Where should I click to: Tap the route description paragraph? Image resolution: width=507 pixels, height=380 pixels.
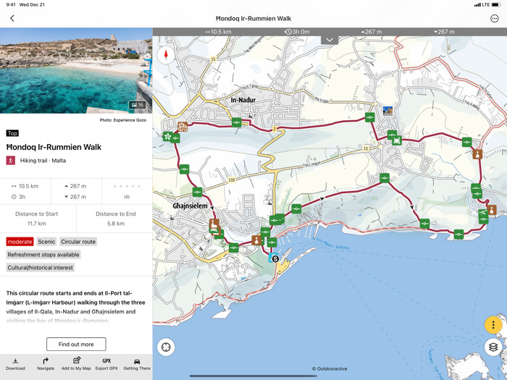[76, 307]
